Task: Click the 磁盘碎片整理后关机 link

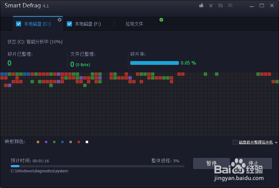Action: (256, 142)
